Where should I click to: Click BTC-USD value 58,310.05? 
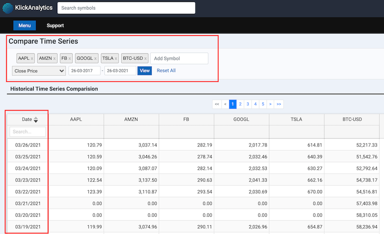[x=367, y=215]
